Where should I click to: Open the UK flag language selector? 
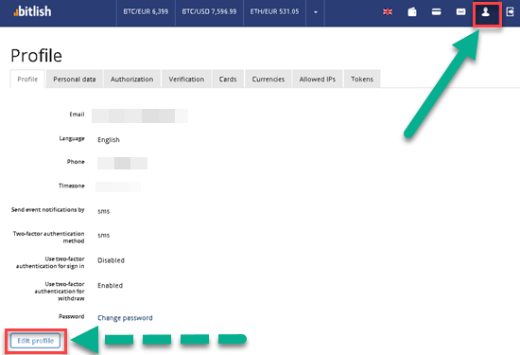pyautogui.click(x=388, y=12)
